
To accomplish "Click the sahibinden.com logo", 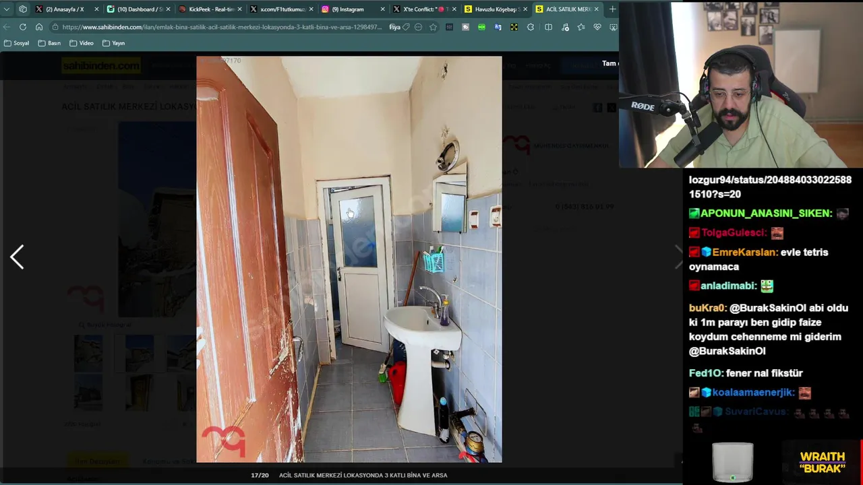I will pyautogui.click(x=100, y=65).
